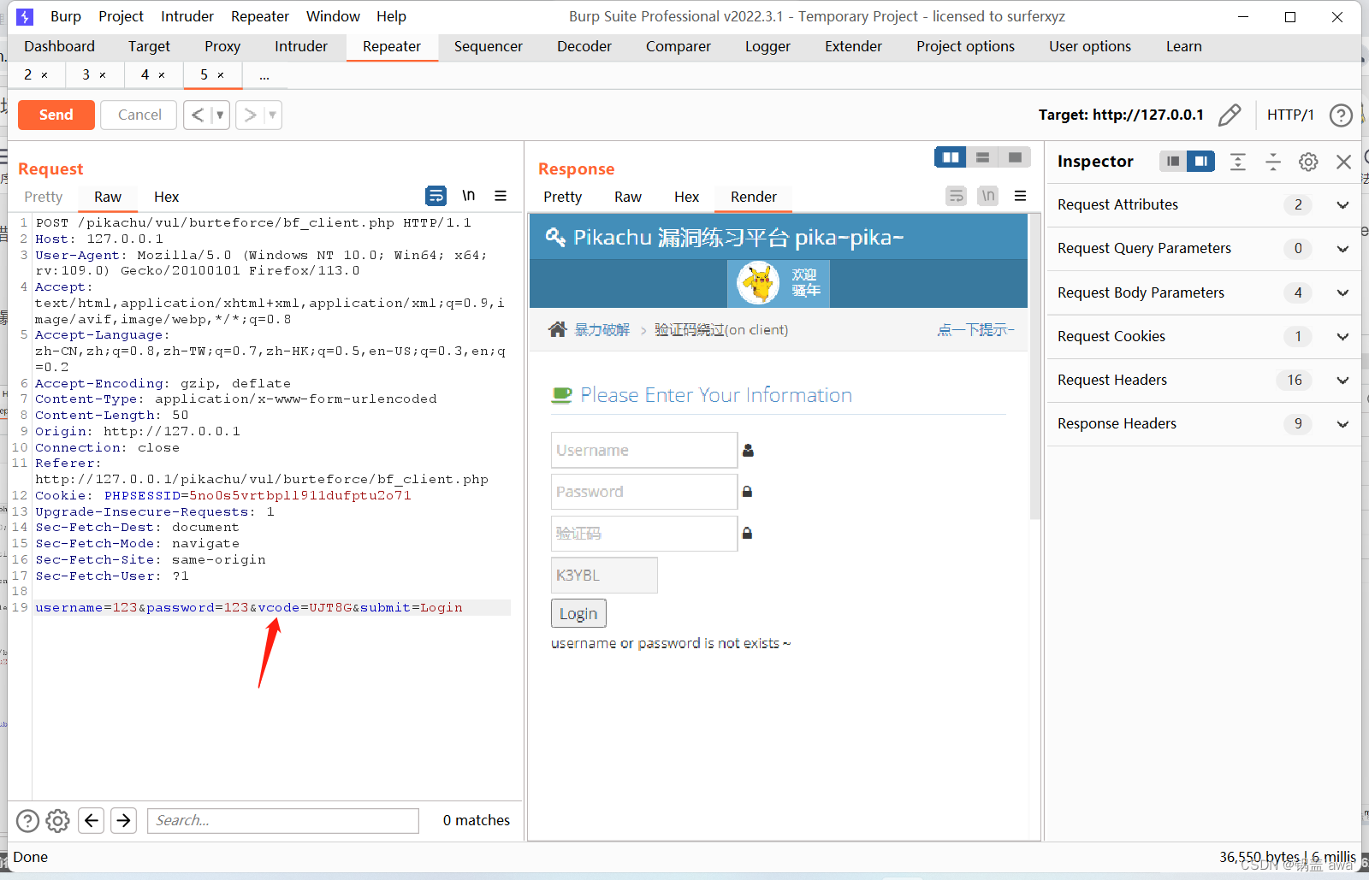Switch to the Logger tab
The height and width of the screenshot is (880, 1369).
click(767, 46)
